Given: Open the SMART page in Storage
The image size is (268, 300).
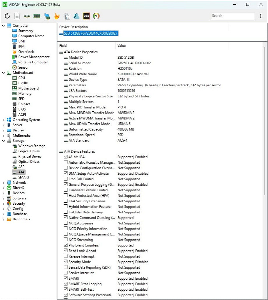Looking at the screenshot, I should [x=24, y=177].
